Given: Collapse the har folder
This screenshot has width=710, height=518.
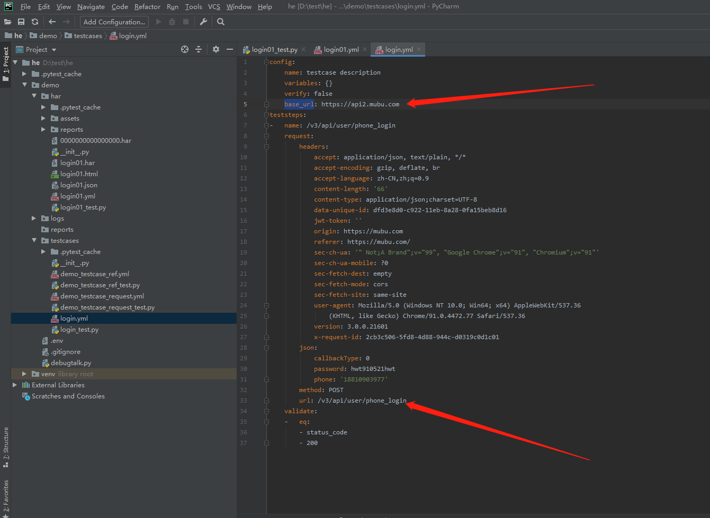Looking at the screenshot, I should [34, 96].
